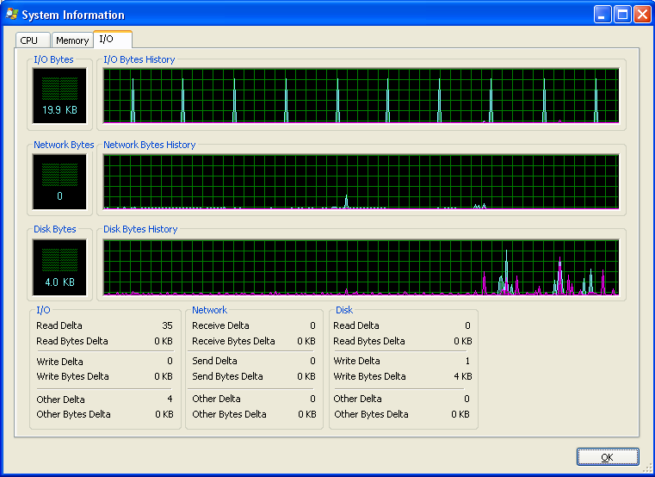The width and height of the screenshot is (655, 477).
Task: Open the Memory tab
Action: click(x=72, y=40)
